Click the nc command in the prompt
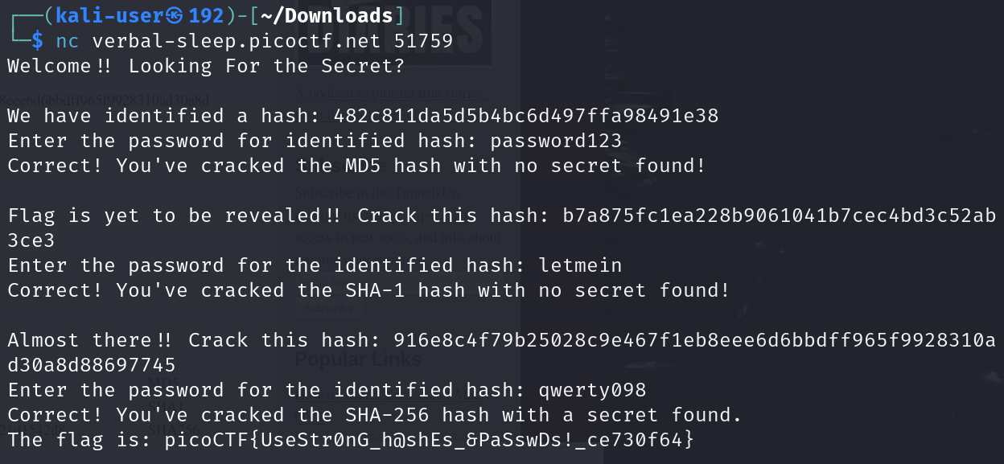 tap(68, 41)
